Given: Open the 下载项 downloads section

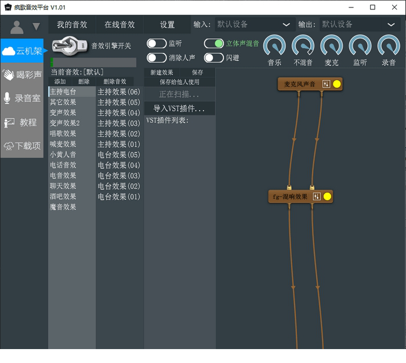Looking at the screenshot, I should (x=22, y=146).
